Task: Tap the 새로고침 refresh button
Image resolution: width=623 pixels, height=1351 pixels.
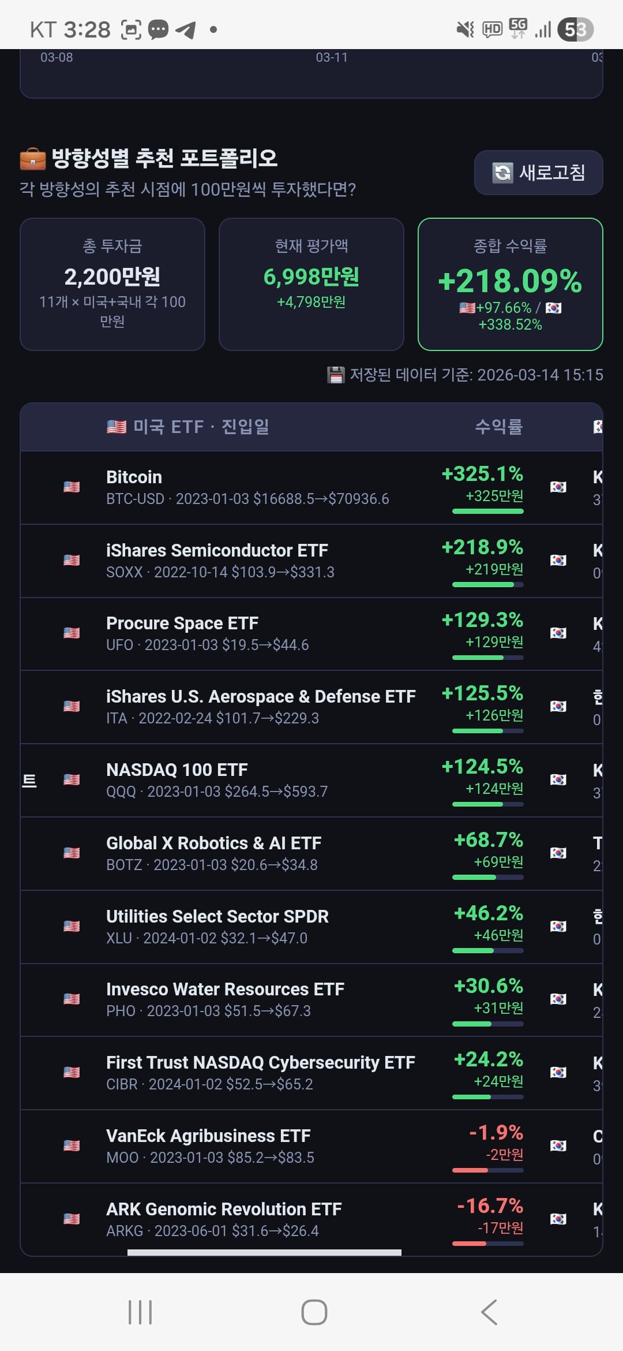Action: pos(538,173)
